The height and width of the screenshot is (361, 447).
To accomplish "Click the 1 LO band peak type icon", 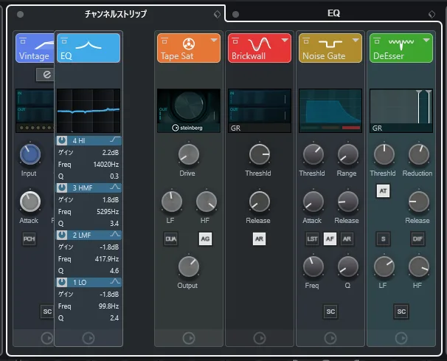I will coord(115,282).
